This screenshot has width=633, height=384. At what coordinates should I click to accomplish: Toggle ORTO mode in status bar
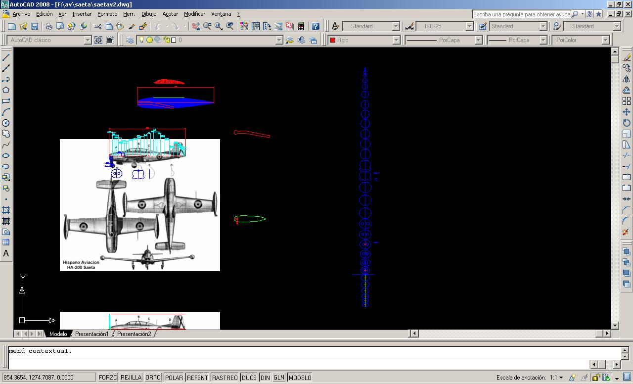click(153, 378)
